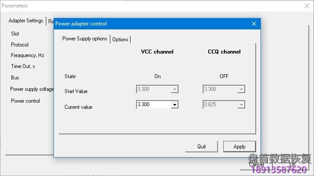The height and width of the screenshot is (176, 314).
Task: Click Cancel in the Parameters window
Action: click(257, 165)
